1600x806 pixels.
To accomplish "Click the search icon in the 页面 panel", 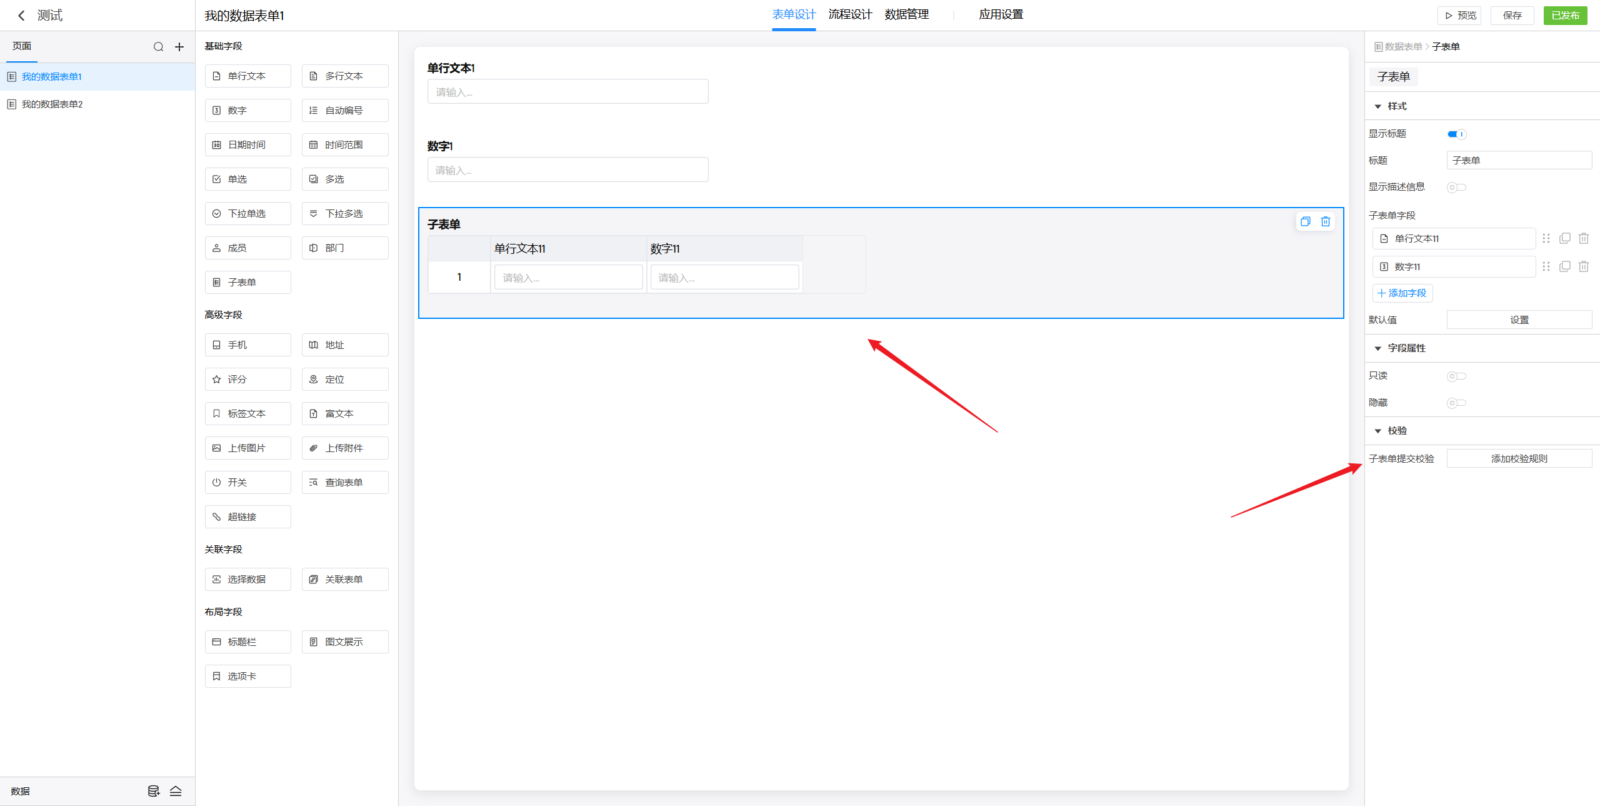I will [x=158, y=47].
